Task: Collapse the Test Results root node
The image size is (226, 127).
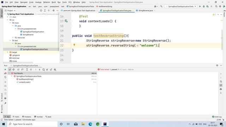Action: pos(9,73)
